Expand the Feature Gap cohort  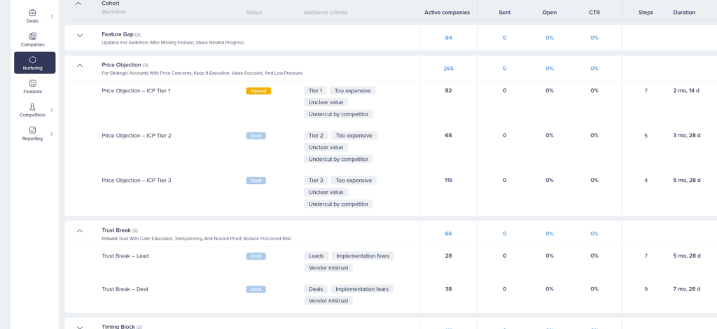point(79,35)
